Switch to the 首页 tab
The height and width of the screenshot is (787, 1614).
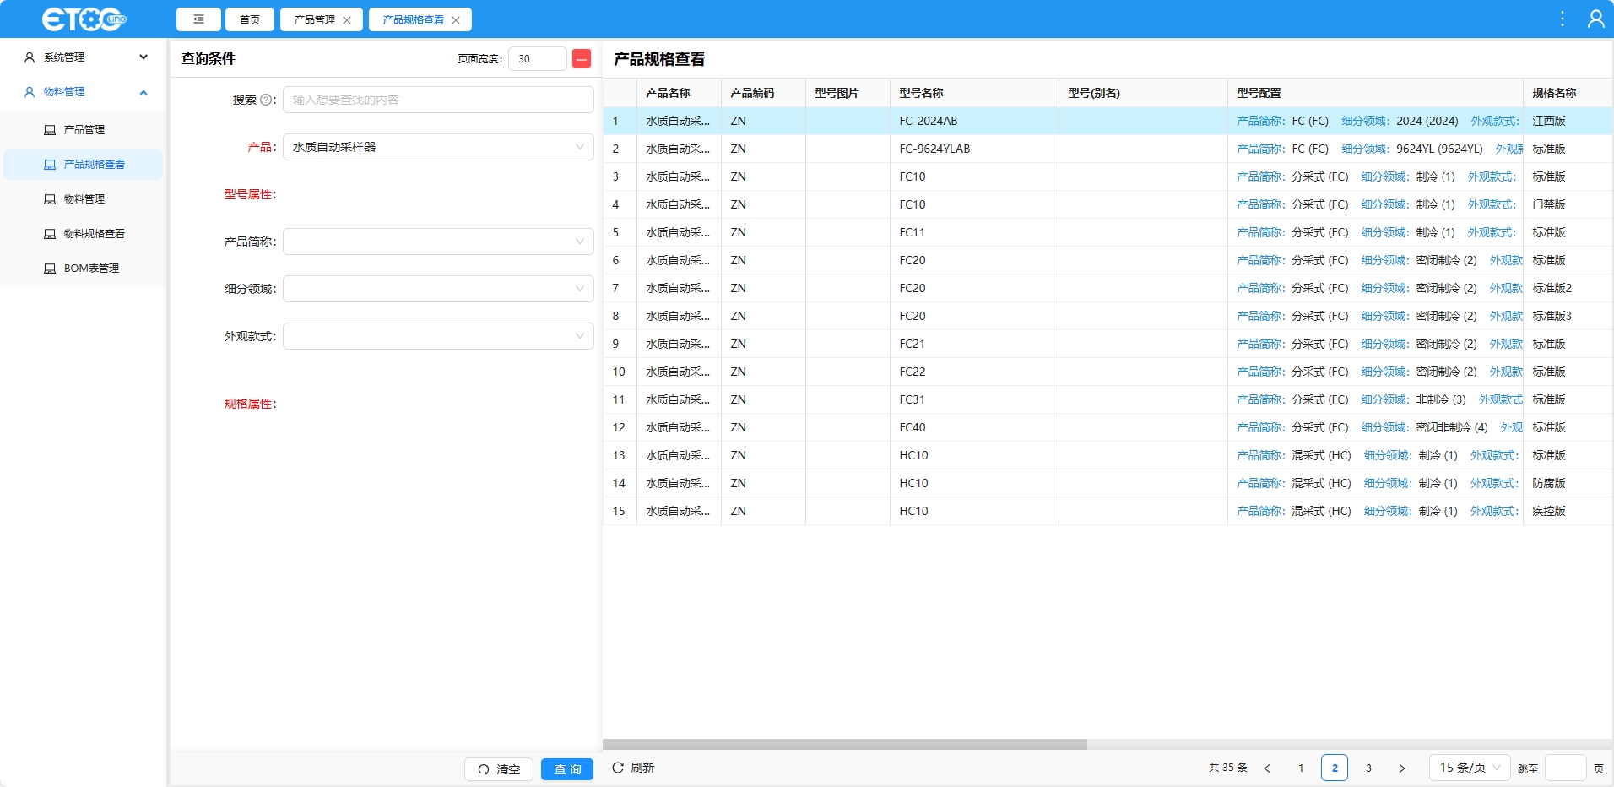pyautogui.click(x=250, y=19)
